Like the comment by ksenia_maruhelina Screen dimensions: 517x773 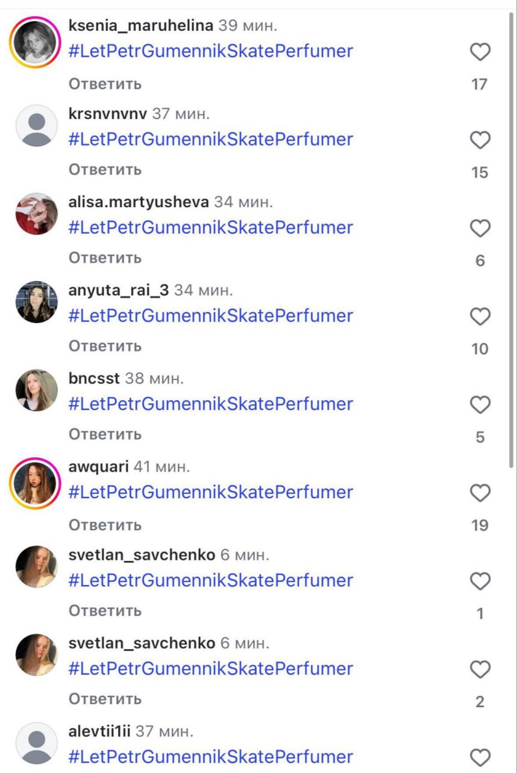[480, 53]
